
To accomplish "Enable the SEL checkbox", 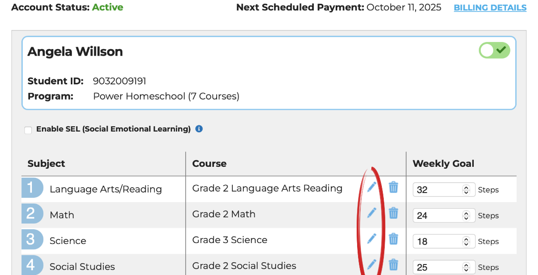I will (28, 129).
